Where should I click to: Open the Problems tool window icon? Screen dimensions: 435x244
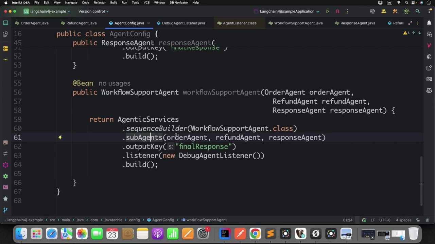[x=5, y=199]
